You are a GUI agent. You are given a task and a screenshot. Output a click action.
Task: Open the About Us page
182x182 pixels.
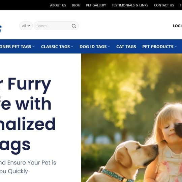click(x=58, y=5)
